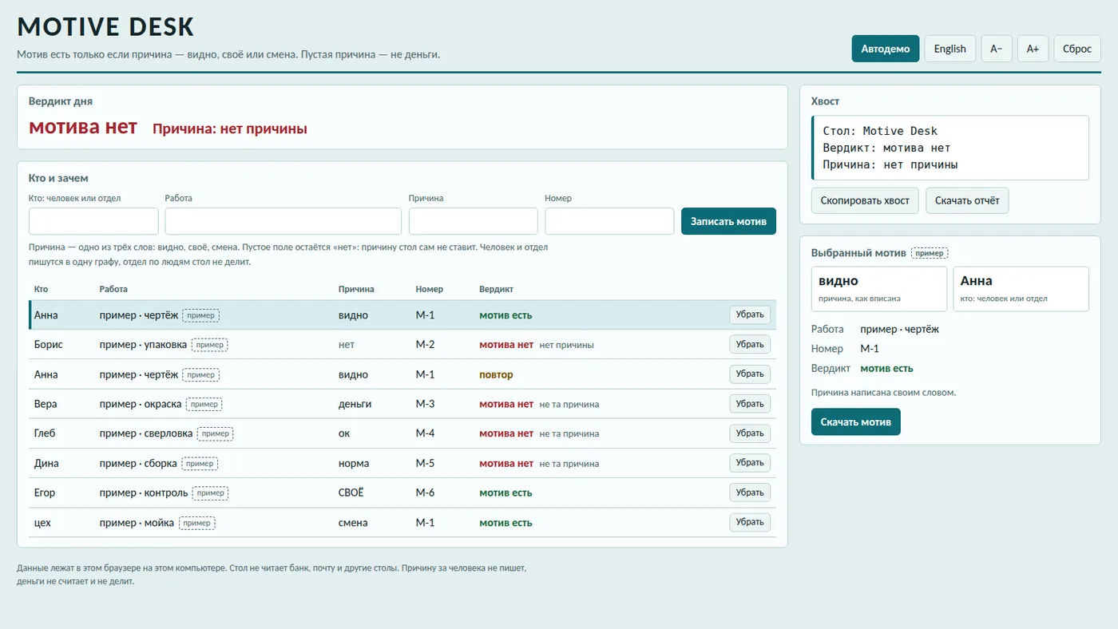Decrease font size with the A− button
This screenshot has height=629, width=1118.
coord(997,49)
